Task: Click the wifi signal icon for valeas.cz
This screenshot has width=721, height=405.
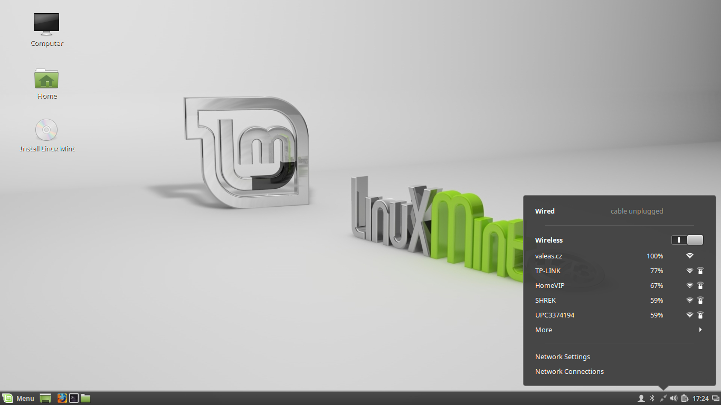Action: (x=689, y=256)
